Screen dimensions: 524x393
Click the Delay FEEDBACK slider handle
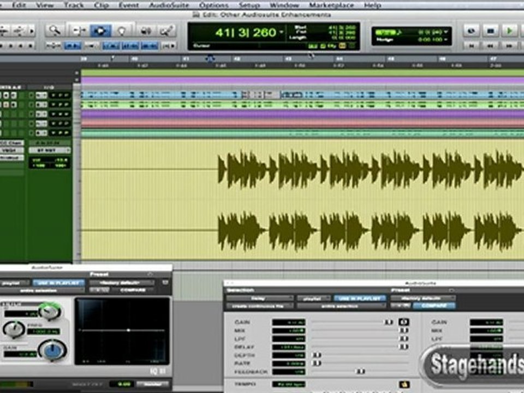[360, 371]
